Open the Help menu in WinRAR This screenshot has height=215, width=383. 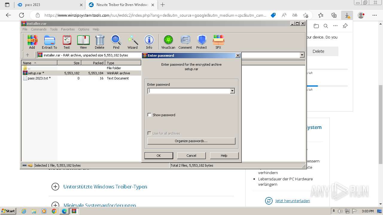pos(96,29)
